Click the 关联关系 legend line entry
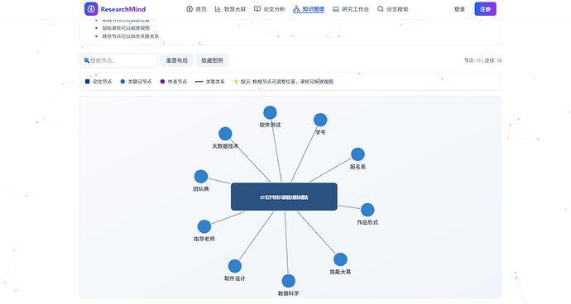The width and height of the screenshot is (571, 304). 210,82
